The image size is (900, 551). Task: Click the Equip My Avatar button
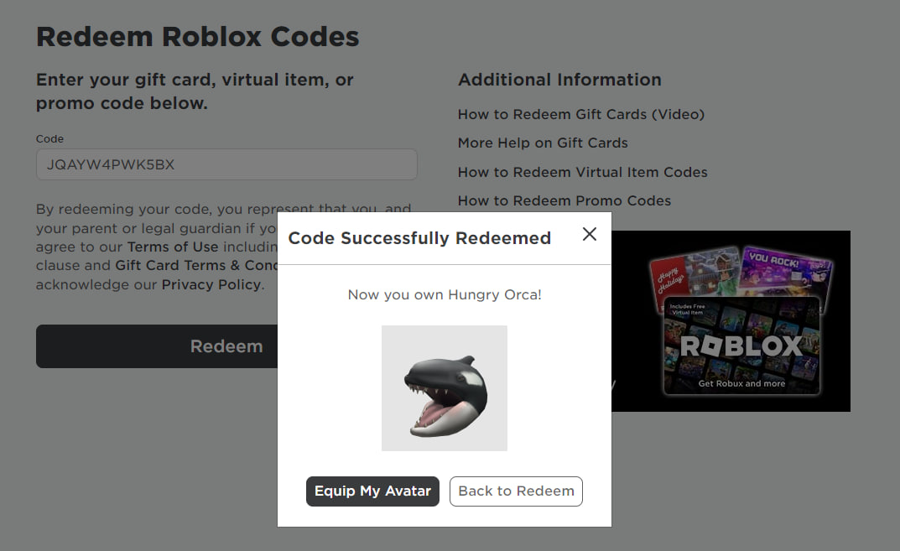(372, 491)
